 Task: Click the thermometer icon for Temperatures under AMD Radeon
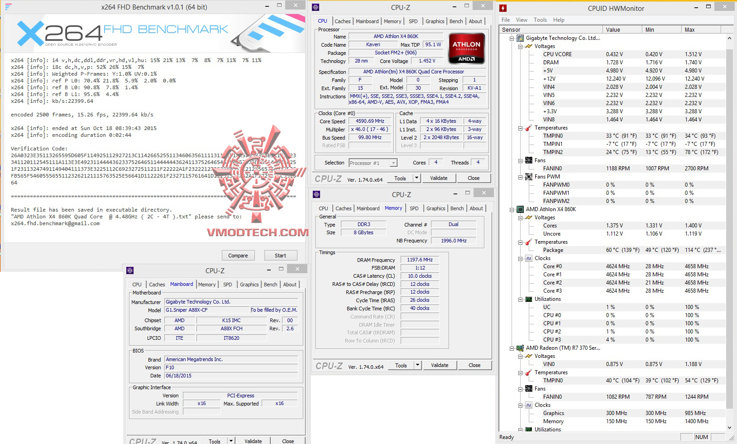coord(528,372)
